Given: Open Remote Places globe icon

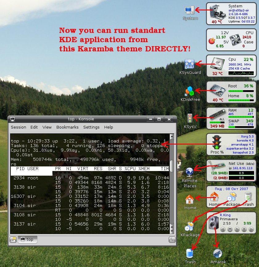Looking at the screenshot, I should [x=189, y=172].
